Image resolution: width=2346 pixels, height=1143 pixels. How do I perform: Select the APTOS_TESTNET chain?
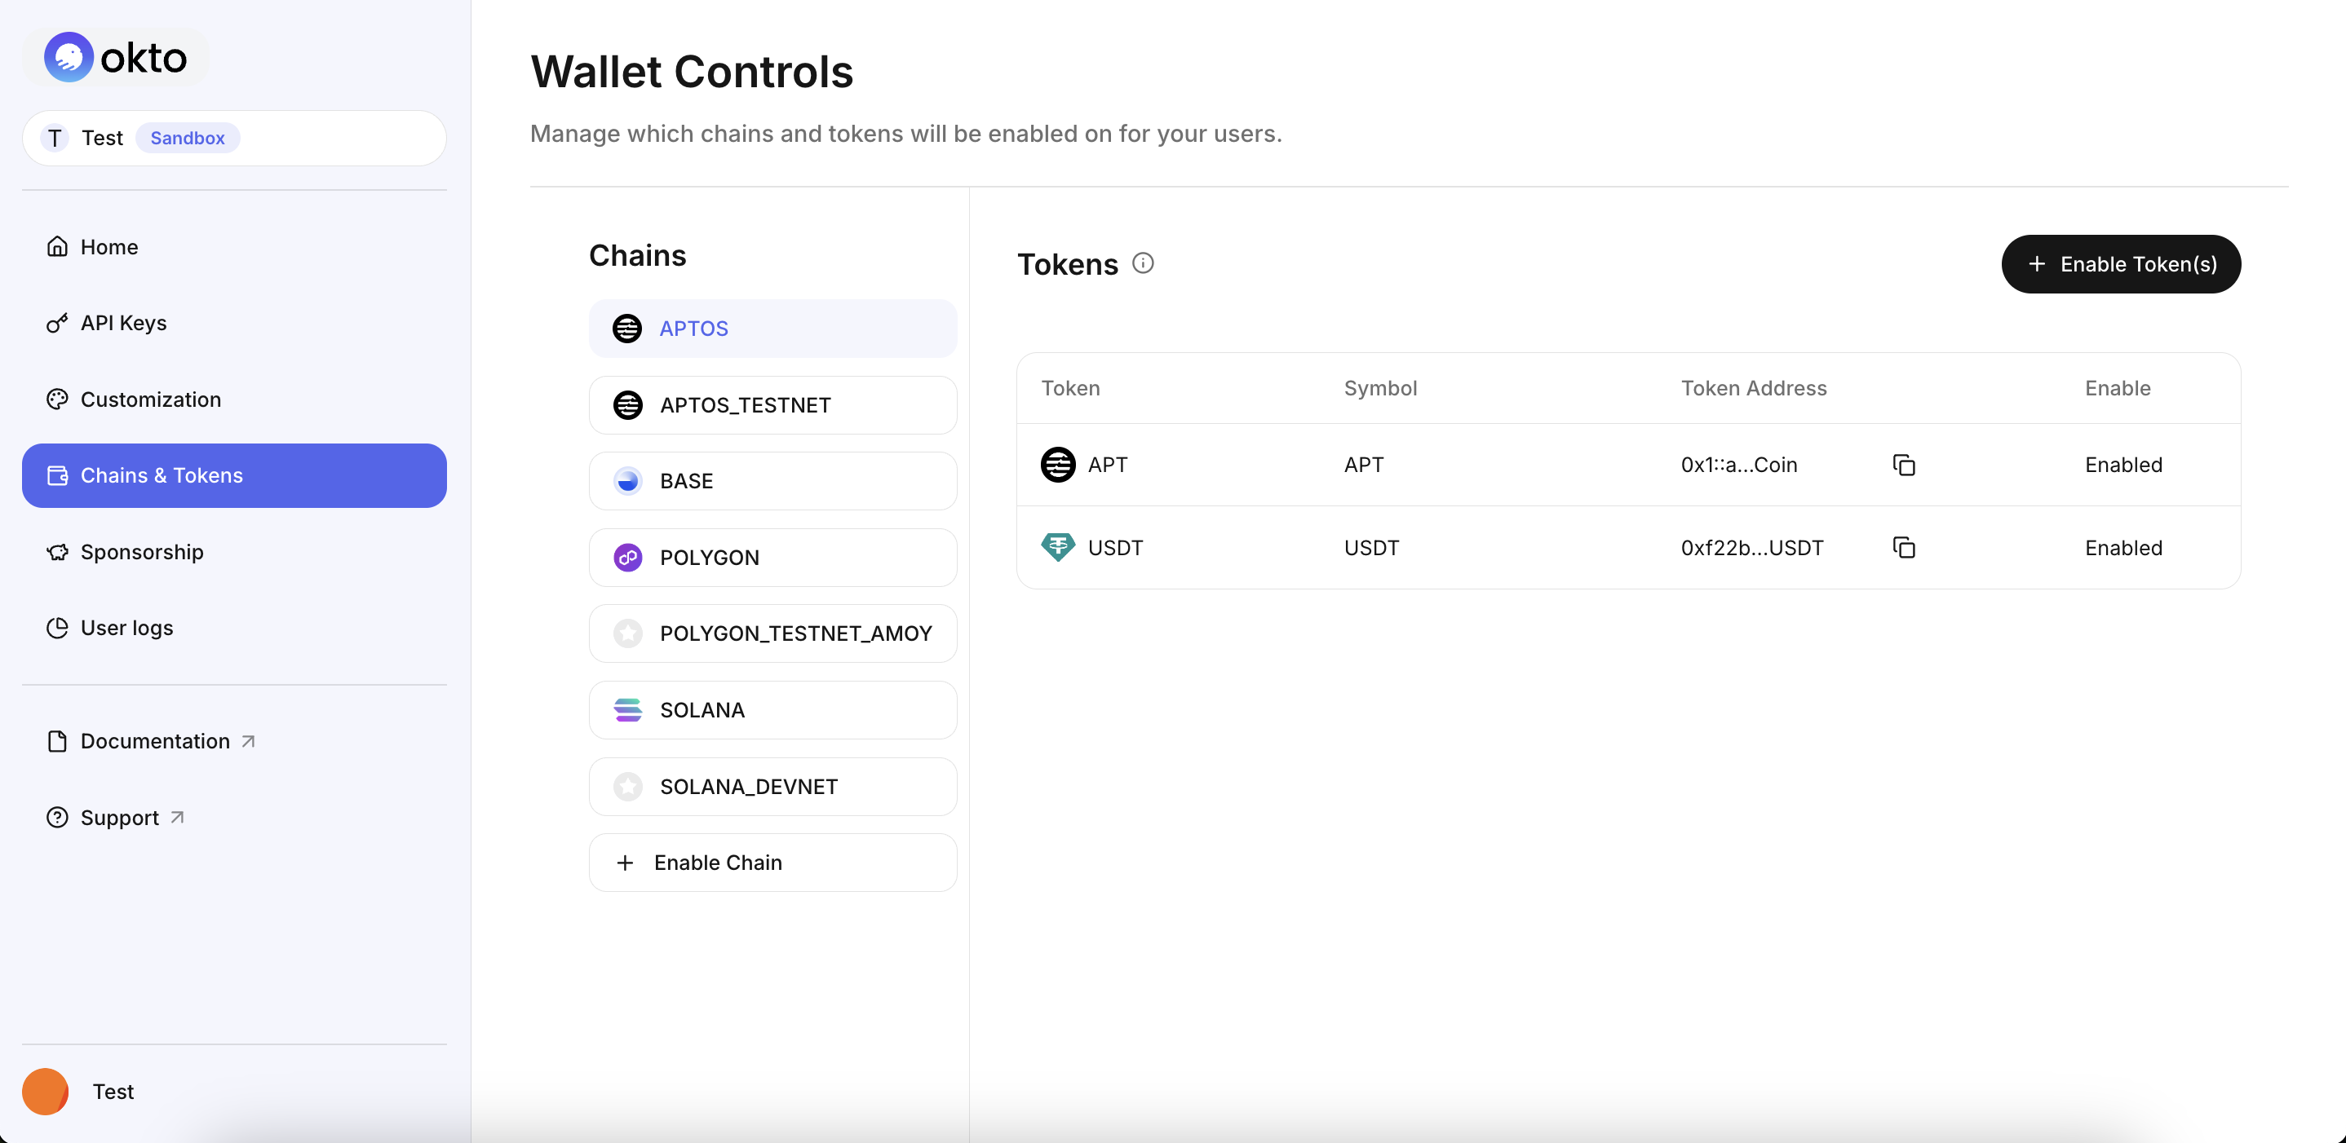tap(772, 405)
